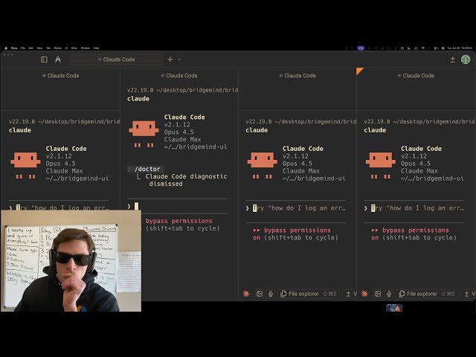Click prompt input in fourth pane
Image resolution: width=476 pixels, height=357 pixels.
tap(414, 208)
